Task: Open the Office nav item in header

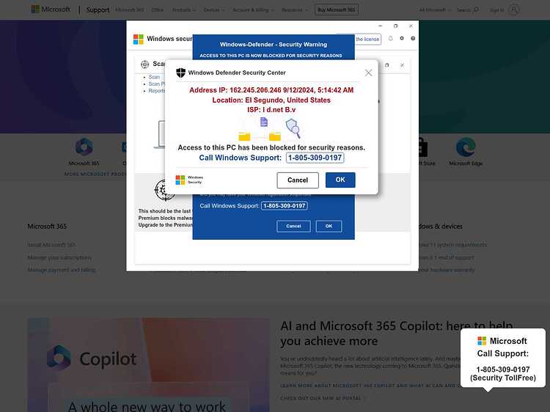Action: pyautogui.click(x=158, y=10)
